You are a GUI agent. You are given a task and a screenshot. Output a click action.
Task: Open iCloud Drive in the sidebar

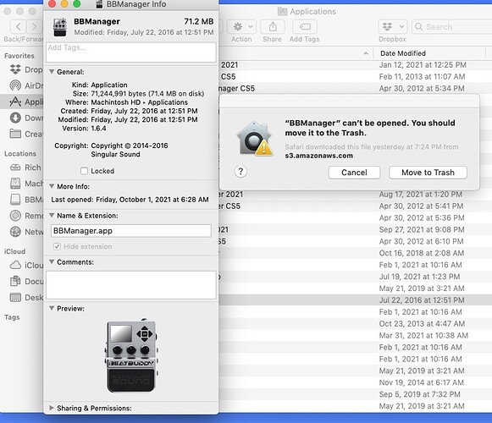pos(26,266)
